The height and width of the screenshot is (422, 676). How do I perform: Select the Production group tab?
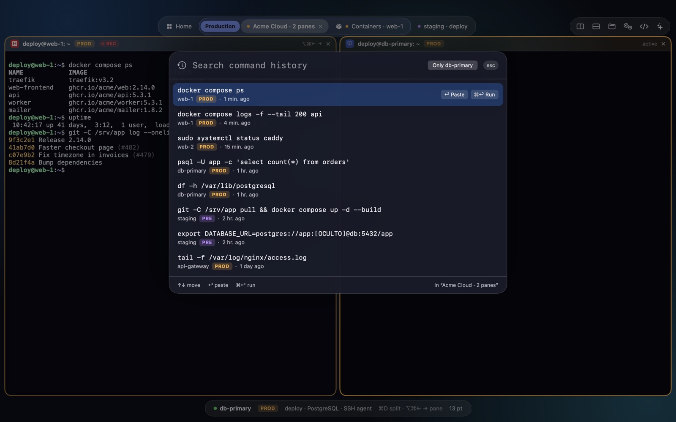pyautogui.click(x=220, y=26)
